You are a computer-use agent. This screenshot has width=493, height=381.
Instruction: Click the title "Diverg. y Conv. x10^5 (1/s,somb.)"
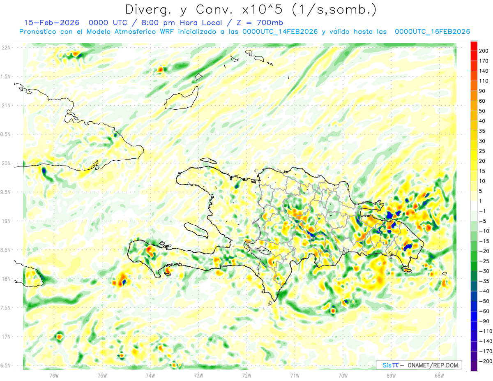[x=251, y=9]
